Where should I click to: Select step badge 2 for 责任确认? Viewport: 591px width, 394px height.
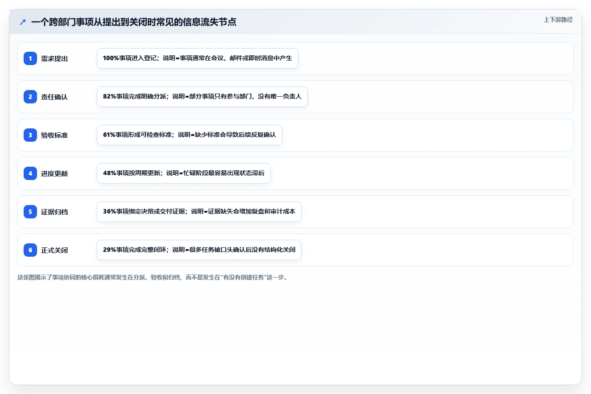coord(30,97)
